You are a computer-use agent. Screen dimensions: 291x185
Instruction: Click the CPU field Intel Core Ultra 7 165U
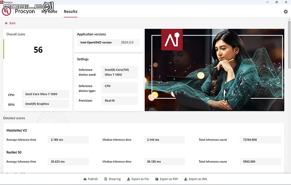(46, 94)
